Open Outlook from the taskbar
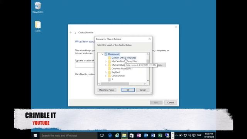Image resolution: width=247 pixels, height=139 pixels. pos(146,136)
